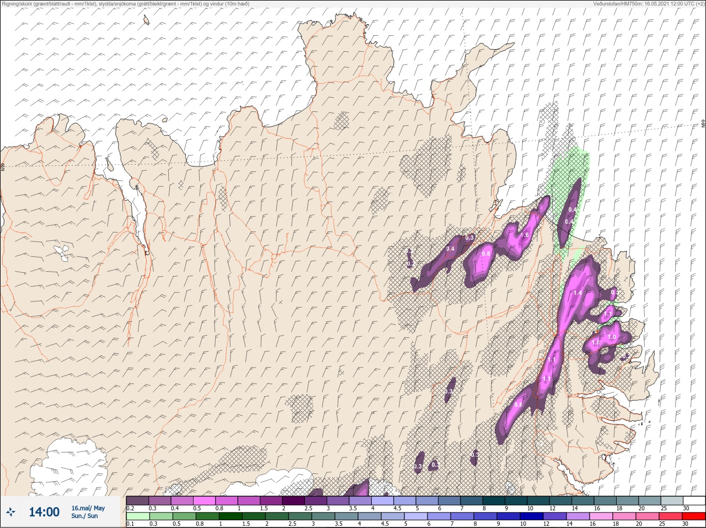Pick dark green swatch at 1 in green-row legend
This screenshot has height=528, width=706.
tap(230, 516)
